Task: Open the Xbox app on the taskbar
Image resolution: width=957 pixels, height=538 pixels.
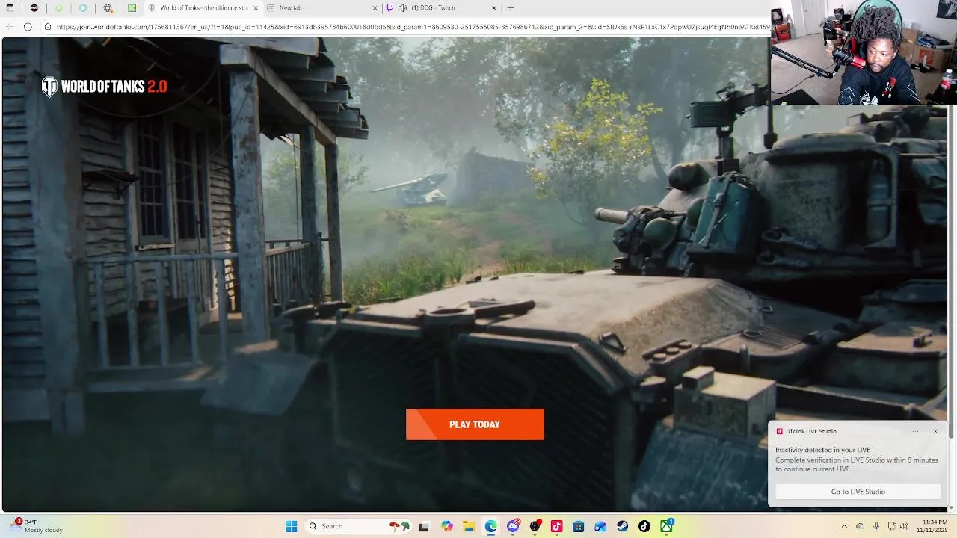Action: point(666,526)
